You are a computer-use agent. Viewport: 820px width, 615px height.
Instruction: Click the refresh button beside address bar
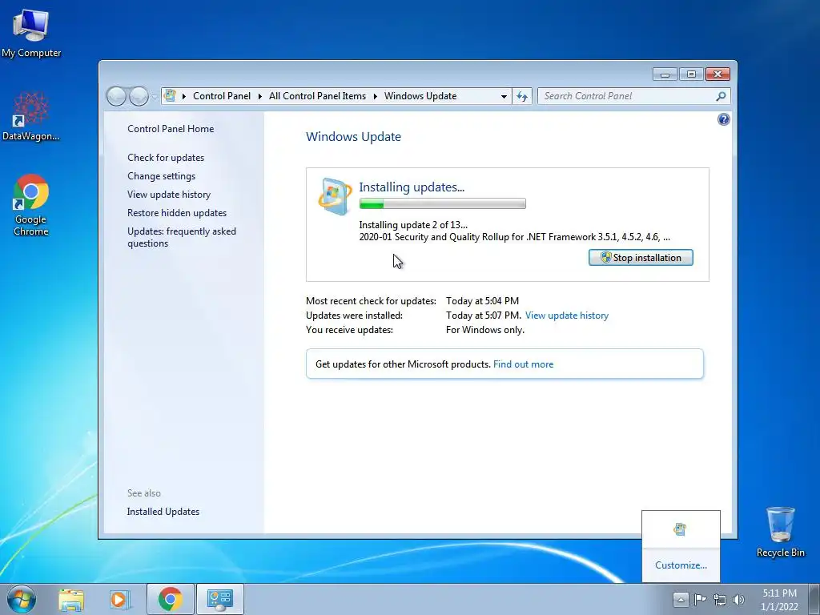[522, 96]
